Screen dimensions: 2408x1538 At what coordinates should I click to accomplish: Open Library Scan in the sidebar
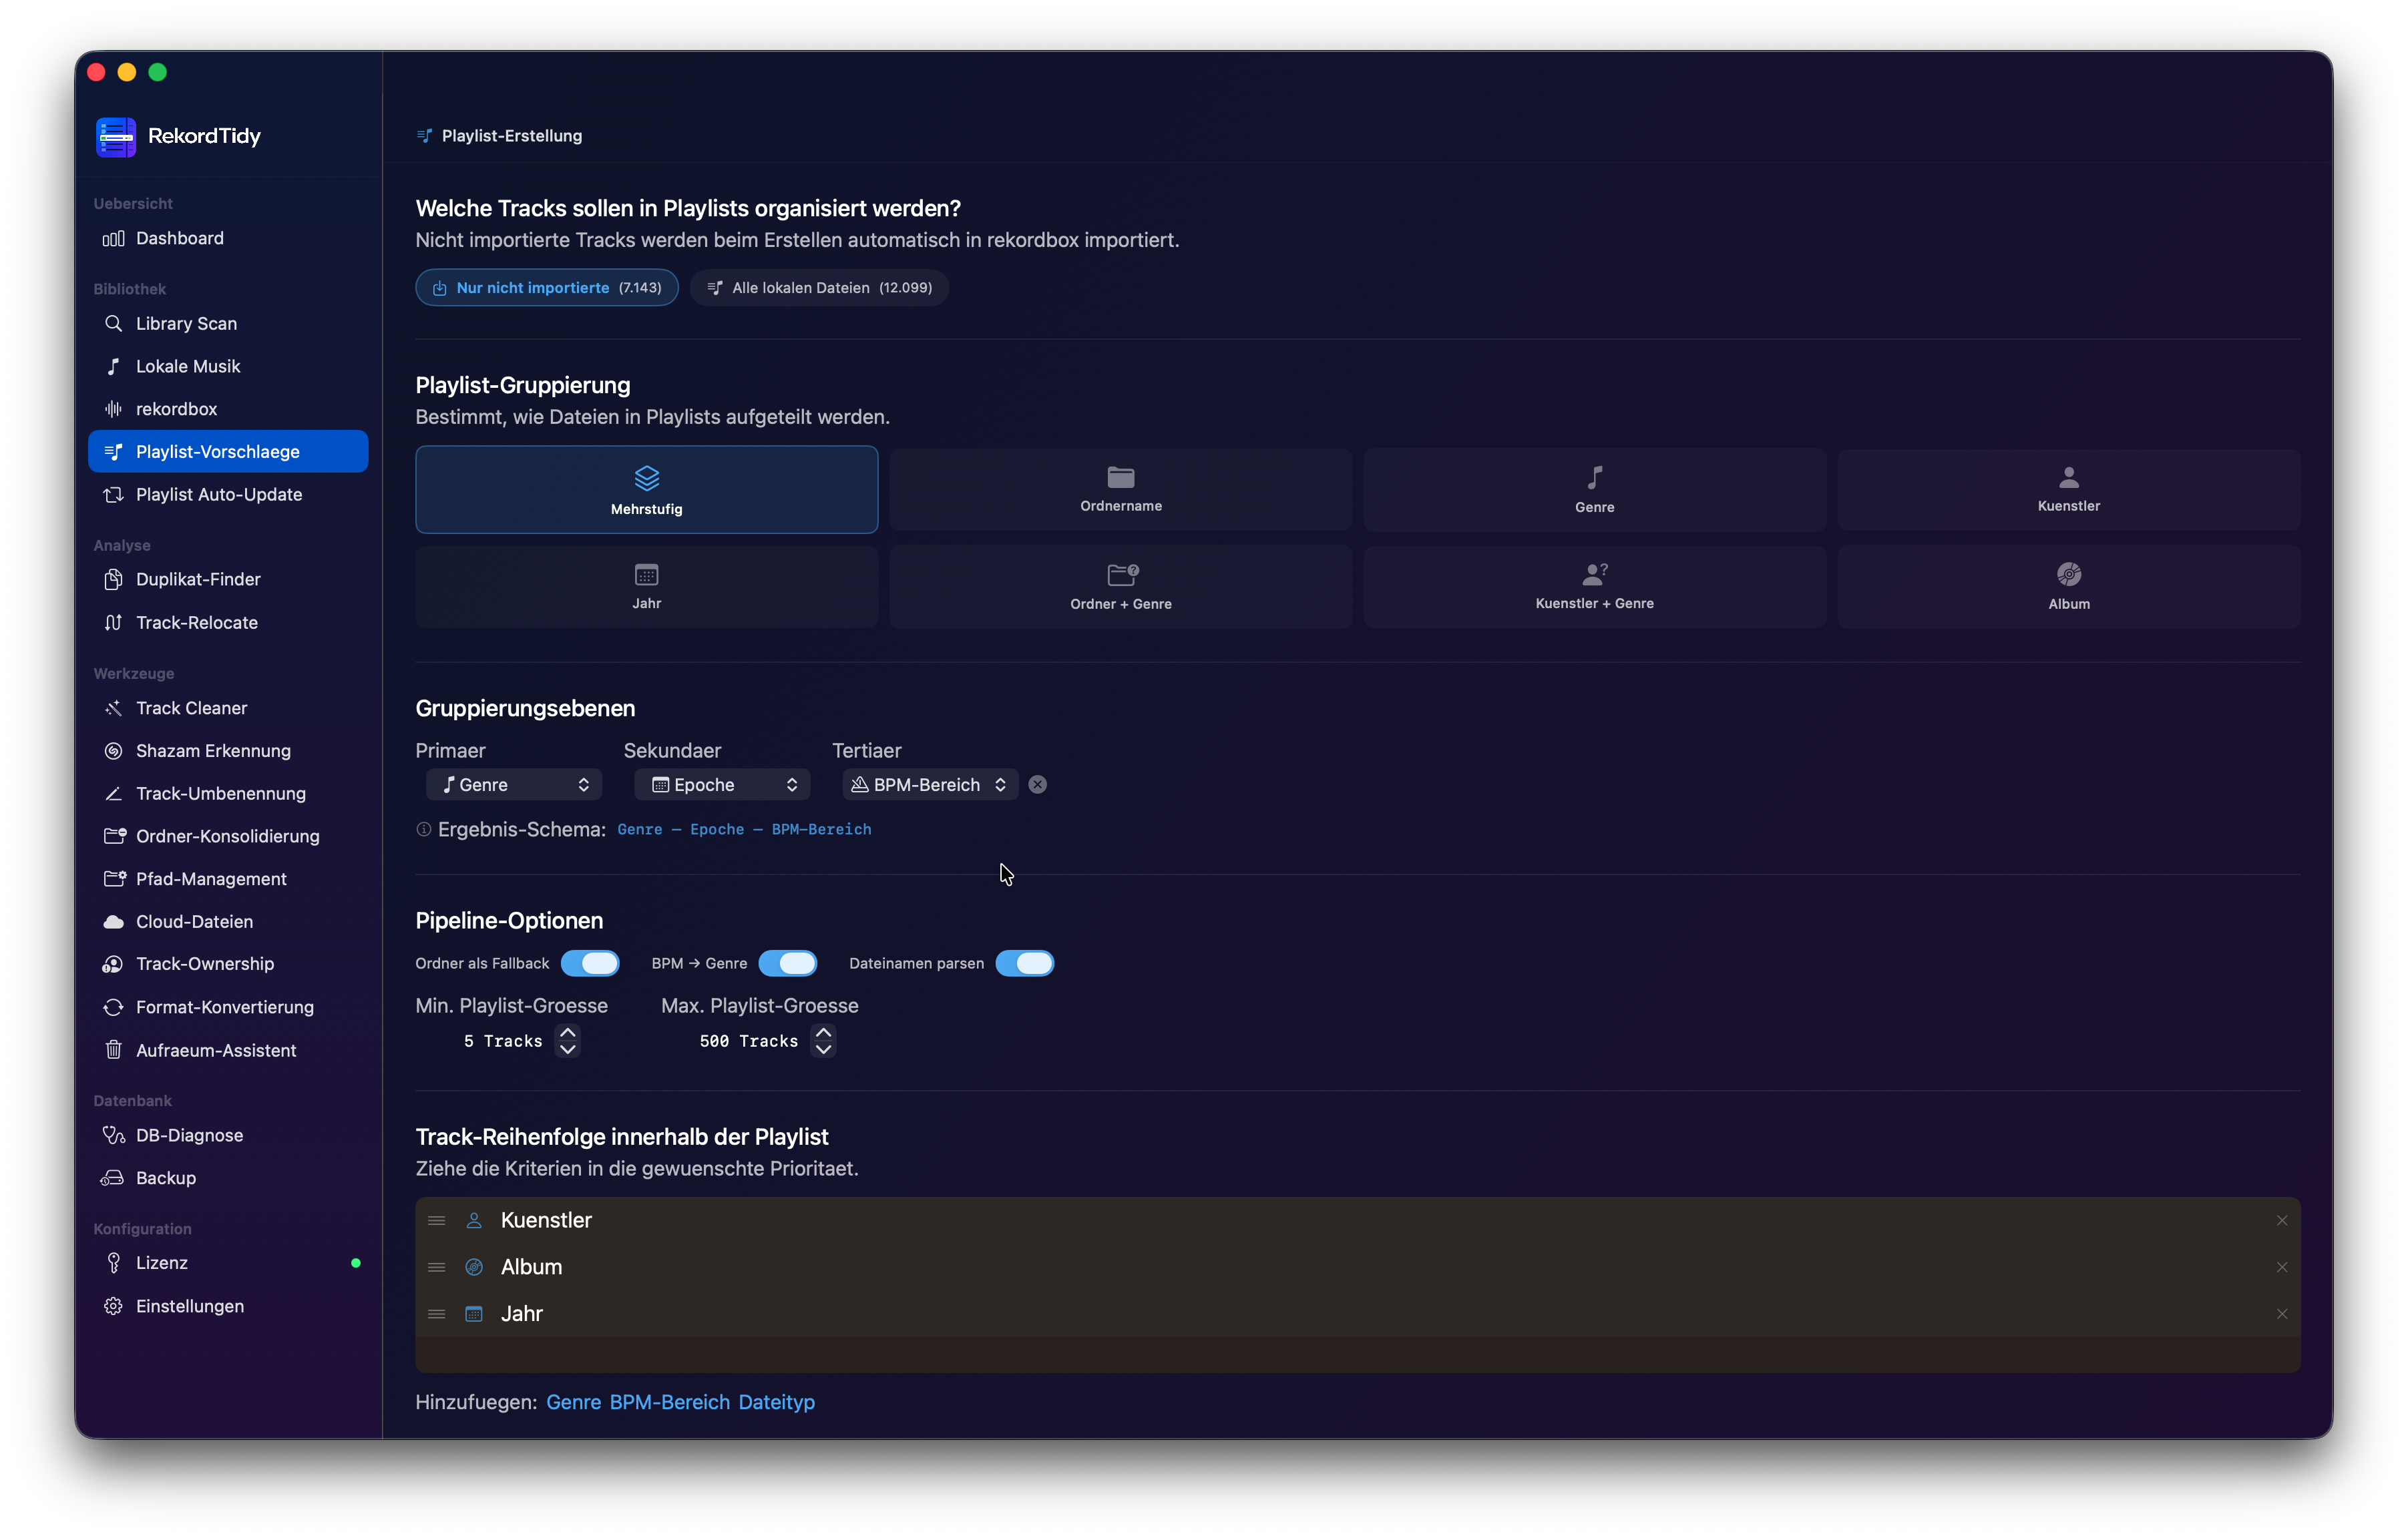point(228,324)
